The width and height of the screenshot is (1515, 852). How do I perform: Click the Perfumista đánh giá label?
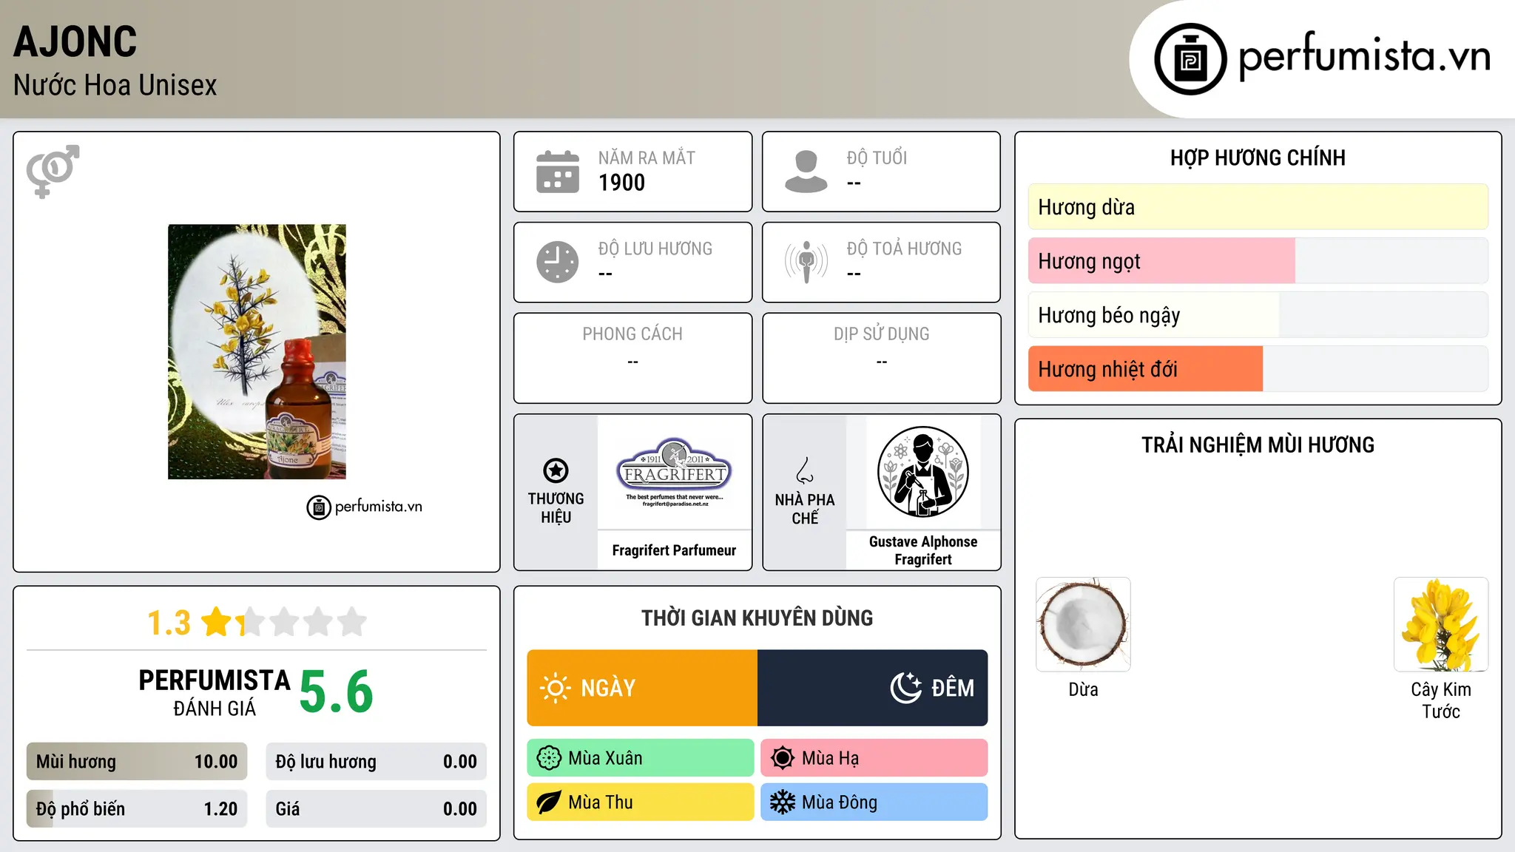click(215, 693)
